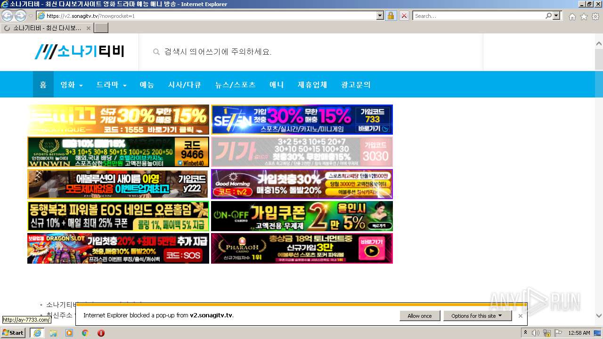Select the 홈 navigation item
603x339 pixels.
[x=43, y=85]
